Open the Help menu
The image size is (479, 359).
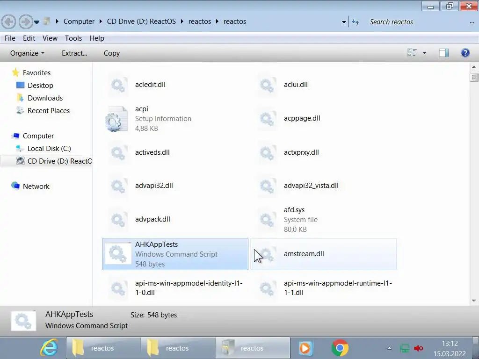coord(97,38)
